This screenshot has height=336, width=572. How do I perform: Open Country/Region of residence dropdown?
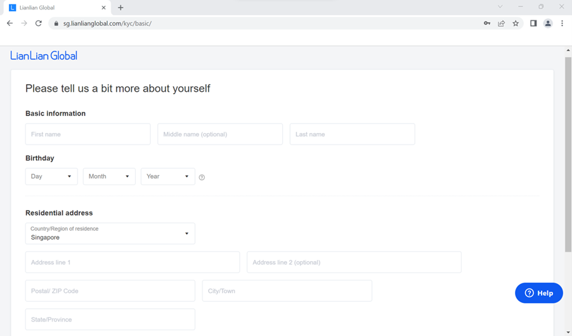pos(110,233)
